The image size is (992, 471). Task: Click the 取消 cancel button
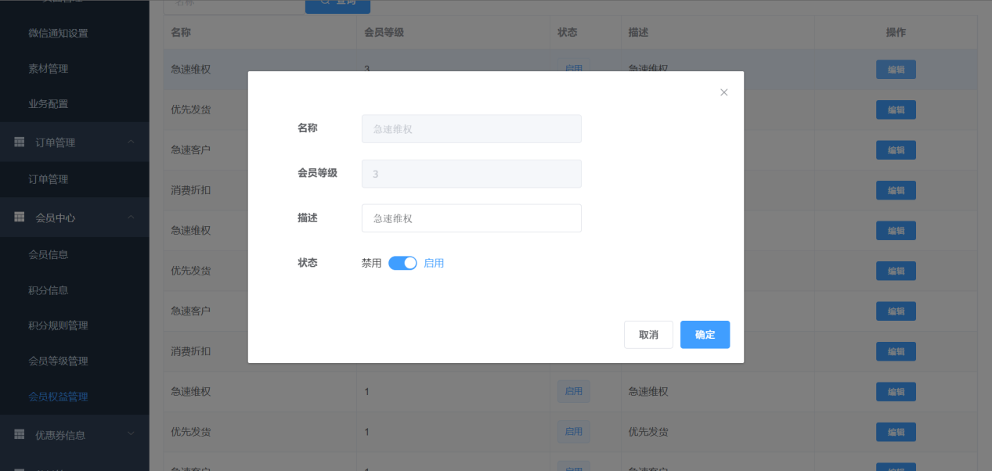coord(648,335)
